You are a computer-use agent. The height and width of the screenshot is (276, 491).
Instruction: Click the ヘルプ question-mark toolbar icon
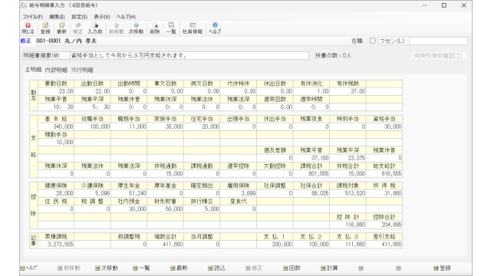coord(215,28)
